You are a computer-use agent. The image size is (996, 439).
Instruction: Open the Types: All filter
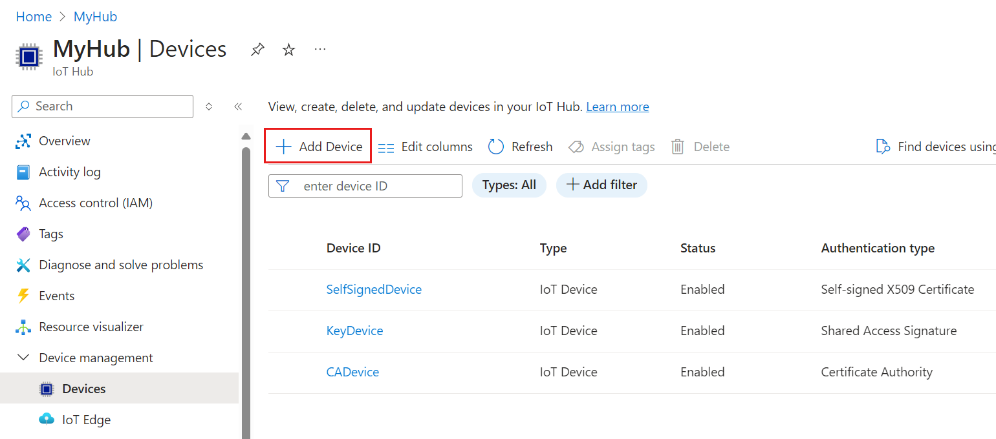pos(509,185)
